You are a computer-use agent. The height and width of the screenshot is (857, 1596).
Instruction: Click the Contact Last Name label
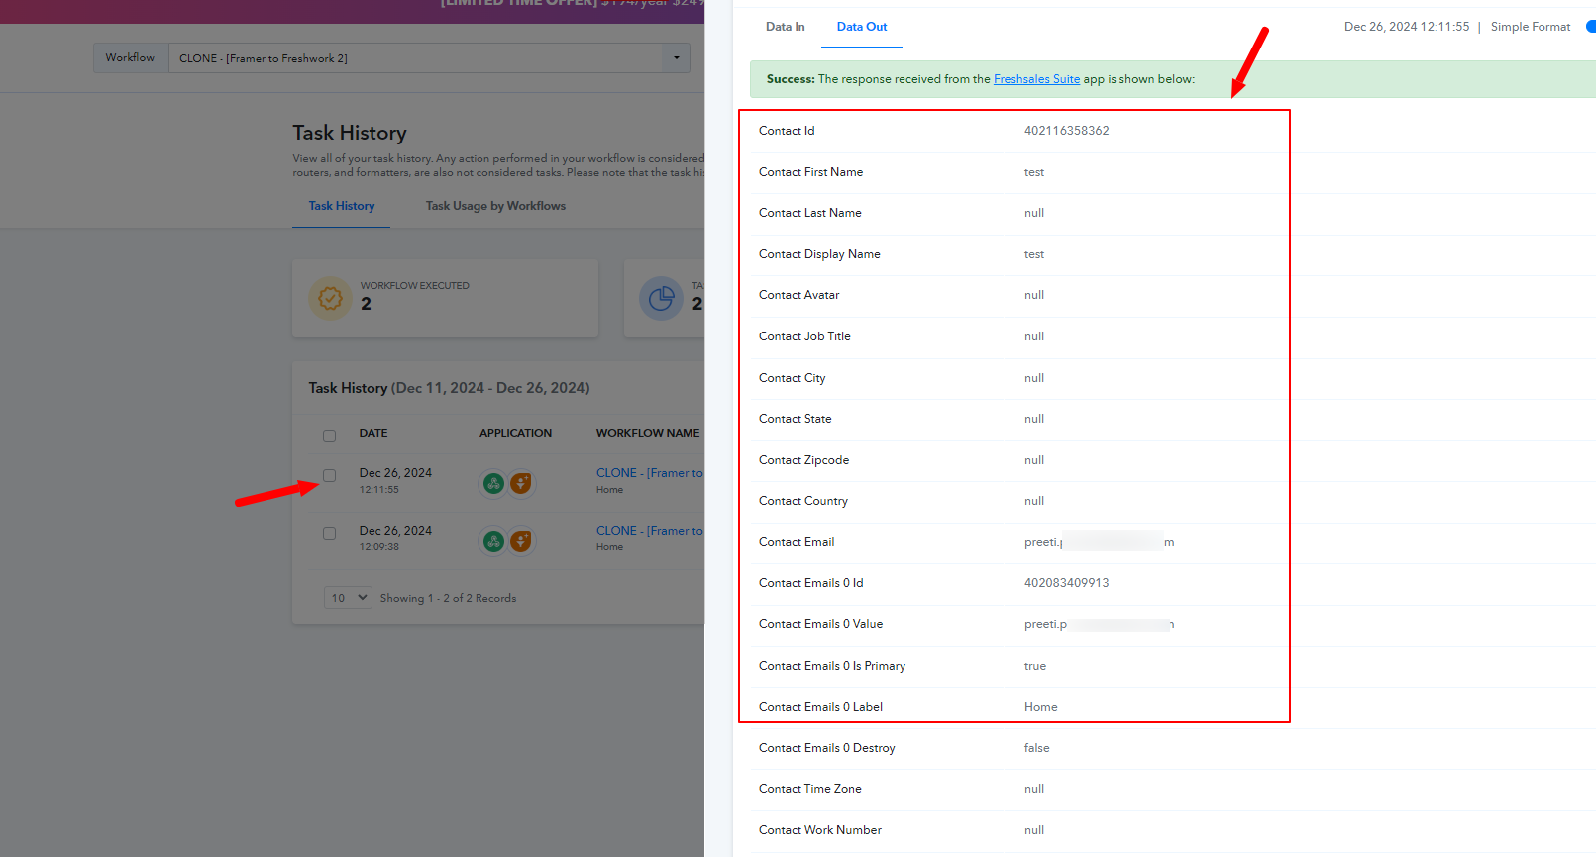[810, 213]
